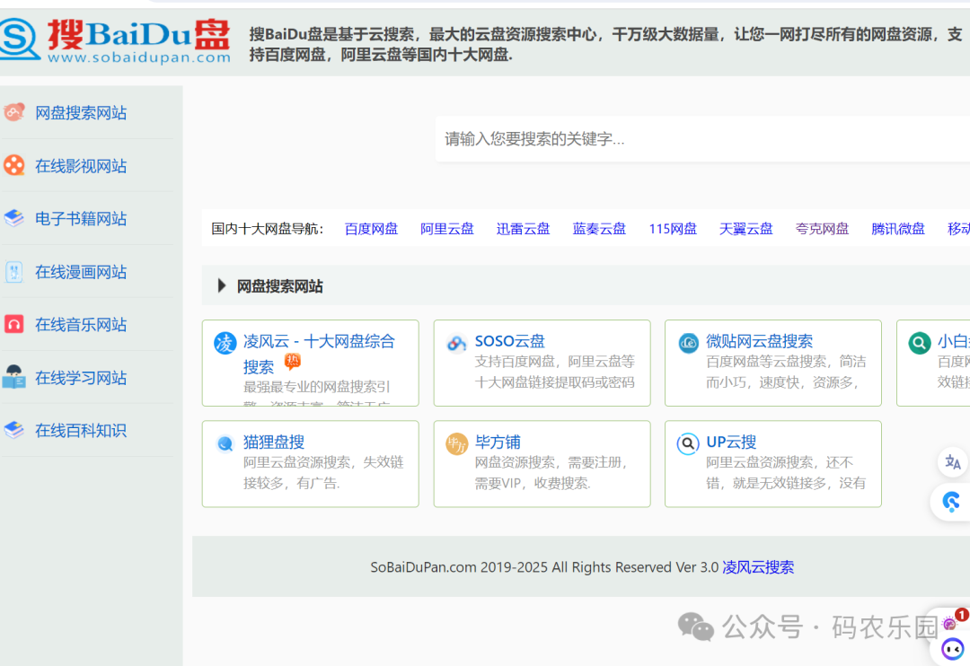Open the 凌风云搜索 footer link

758,567
